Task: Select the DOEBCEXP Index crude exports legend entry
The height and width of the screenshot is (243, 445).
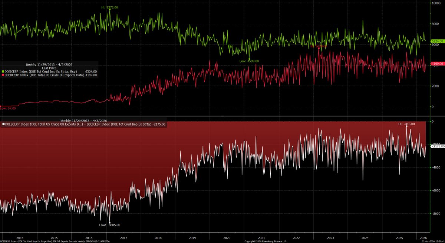Action: click(49, 75)
